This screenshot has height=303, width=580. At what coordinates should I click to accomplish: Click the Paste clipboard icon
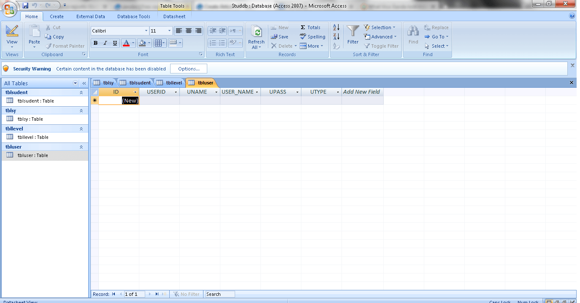(x=34, y=31)
